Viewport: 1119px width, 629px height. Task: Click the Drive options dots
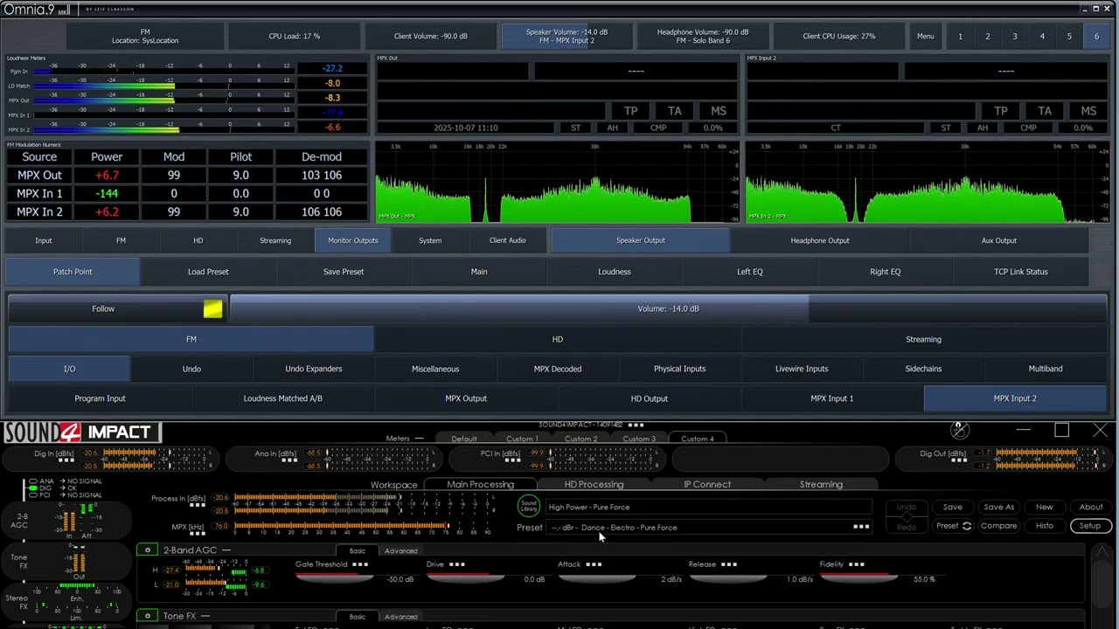click(x=457, y=564)
